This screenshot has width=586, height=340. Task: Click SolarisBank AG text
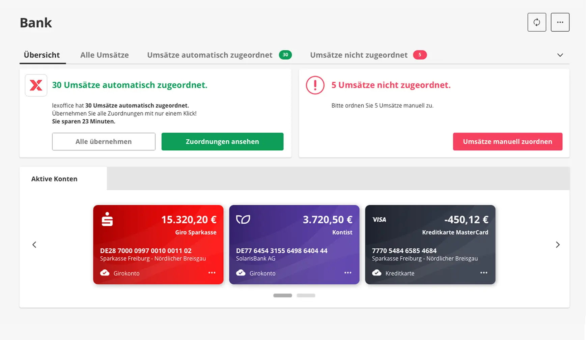click(256, 258)
